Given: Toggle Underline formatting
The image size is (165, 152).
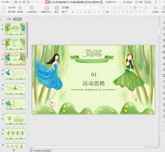Looking at the screenshot, I should [81, 12].
